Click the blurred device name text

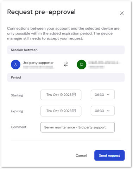103,62
